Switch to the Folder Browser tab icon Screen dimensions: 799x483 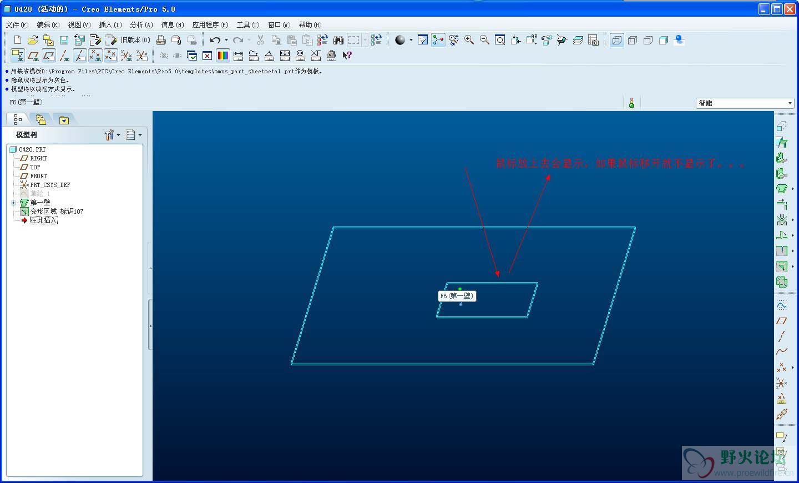(x=41, y=119)
